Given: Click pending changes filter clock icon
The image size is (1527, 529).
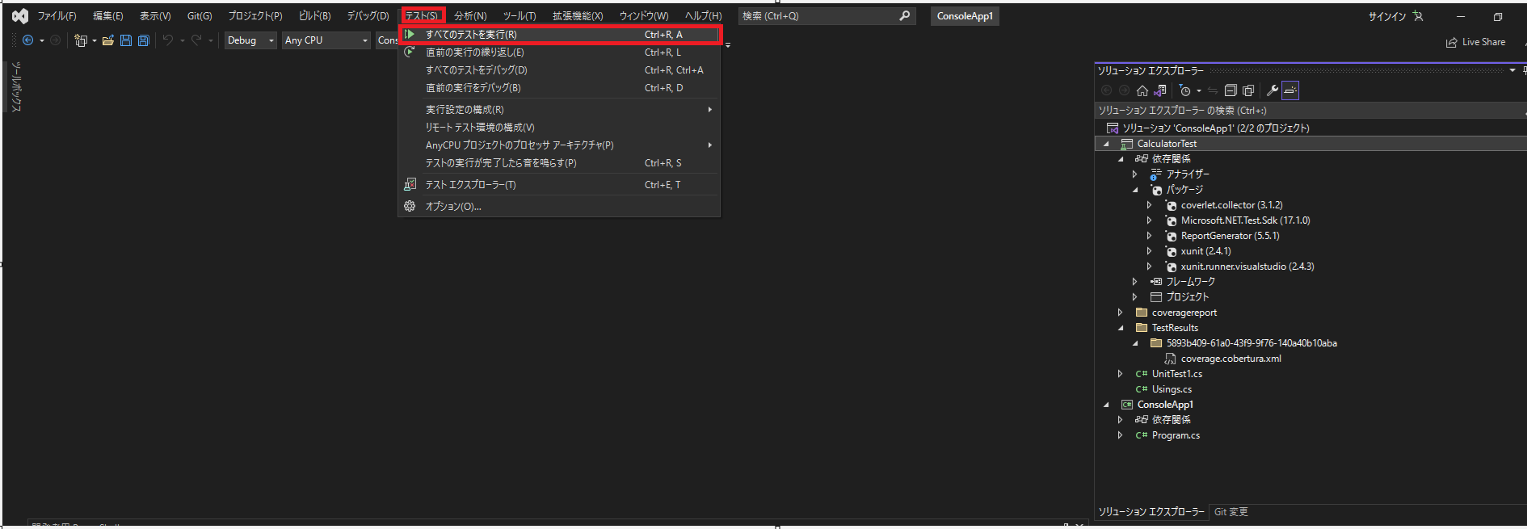Looking at the screenshot, I should (1185, 90).
